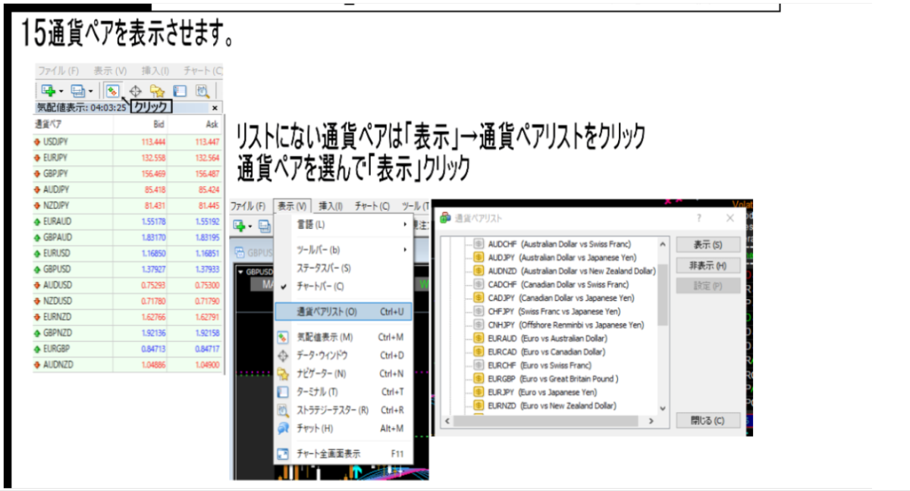Click the Strategy Tester magnifier toolbar icon
The height and width of the screenshot is (491, 910).
point(202,91)
